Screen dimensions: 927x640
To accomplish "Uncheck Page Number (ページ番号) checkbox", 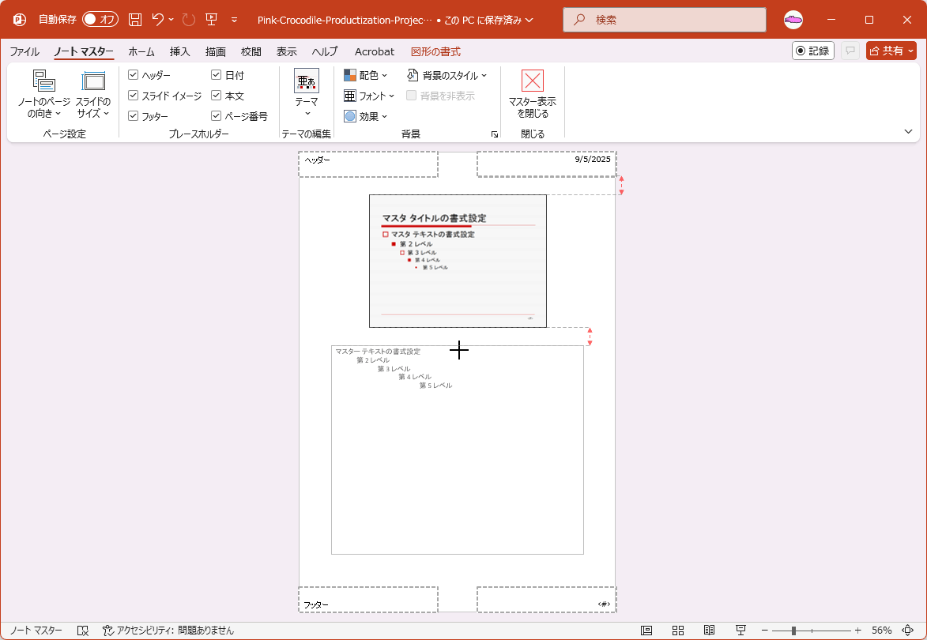I will coord(216,116).
